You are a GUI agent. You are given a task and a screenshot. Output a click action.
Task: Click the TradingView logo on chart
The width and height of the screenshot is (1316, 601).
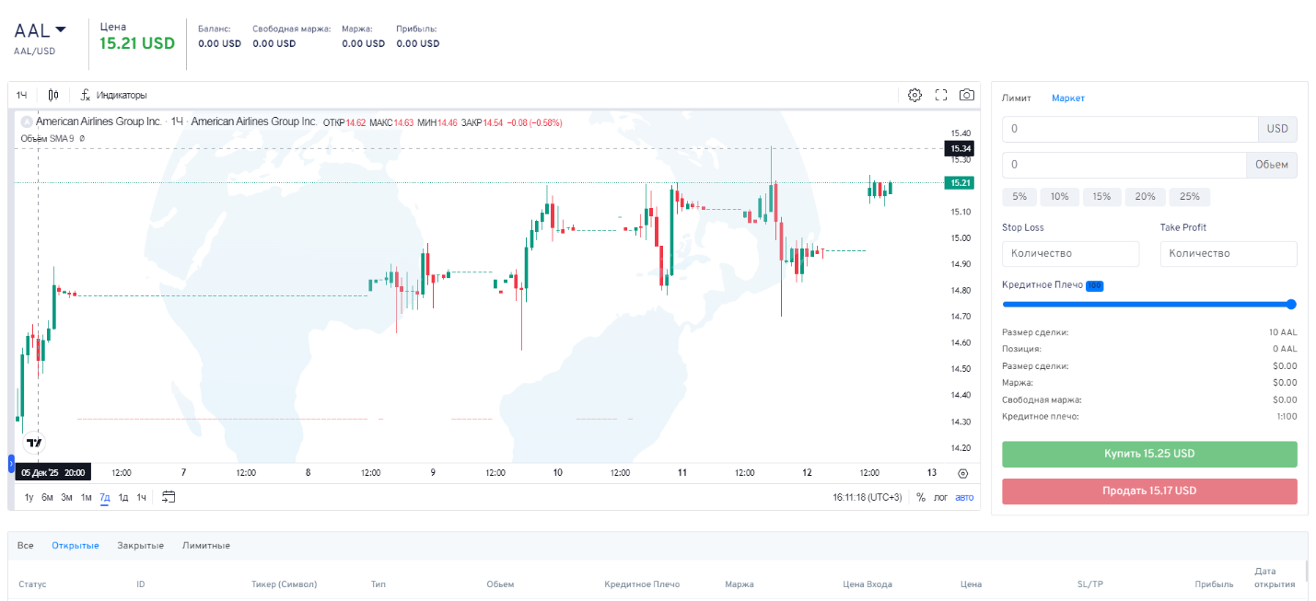tap(34, 443)
